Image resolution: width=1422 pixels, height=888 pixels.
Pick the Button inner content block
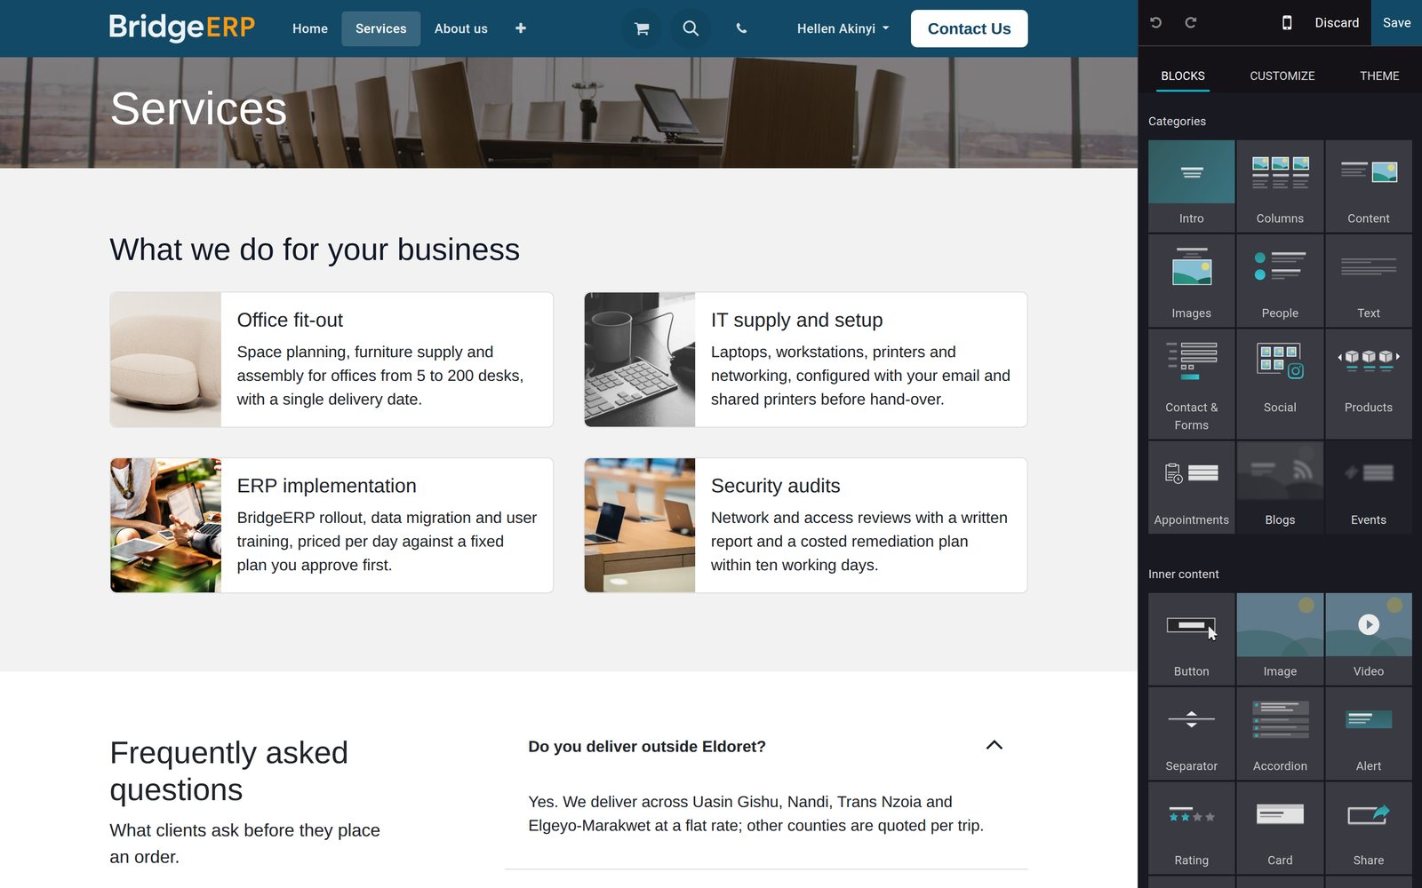click(x=1191, y=638)
